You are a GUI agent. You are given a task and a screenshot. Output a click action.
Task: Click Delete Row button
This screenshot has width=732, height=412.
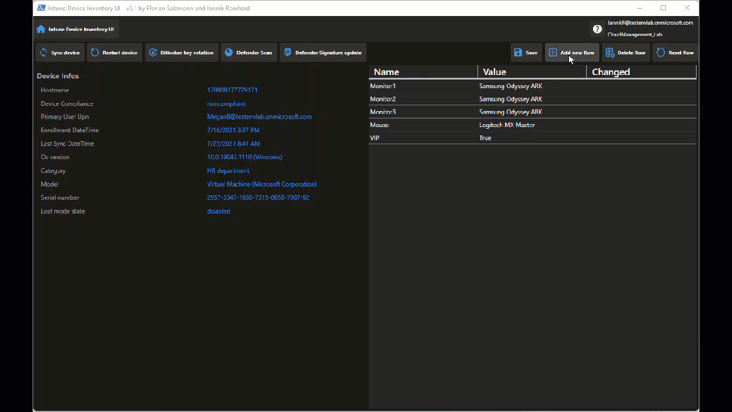(x=626, y=53)
